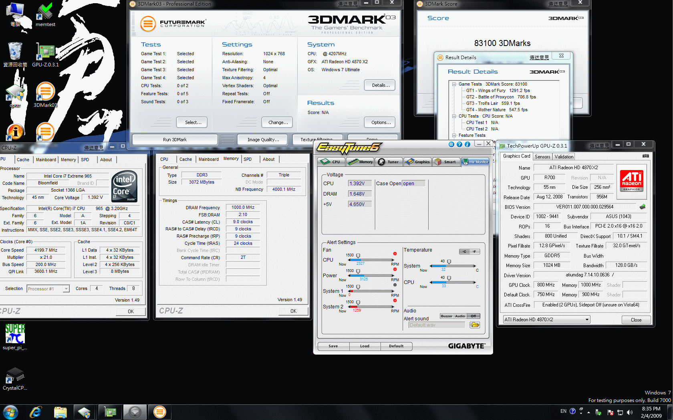Click the Windows Start orb

point(11,412)
